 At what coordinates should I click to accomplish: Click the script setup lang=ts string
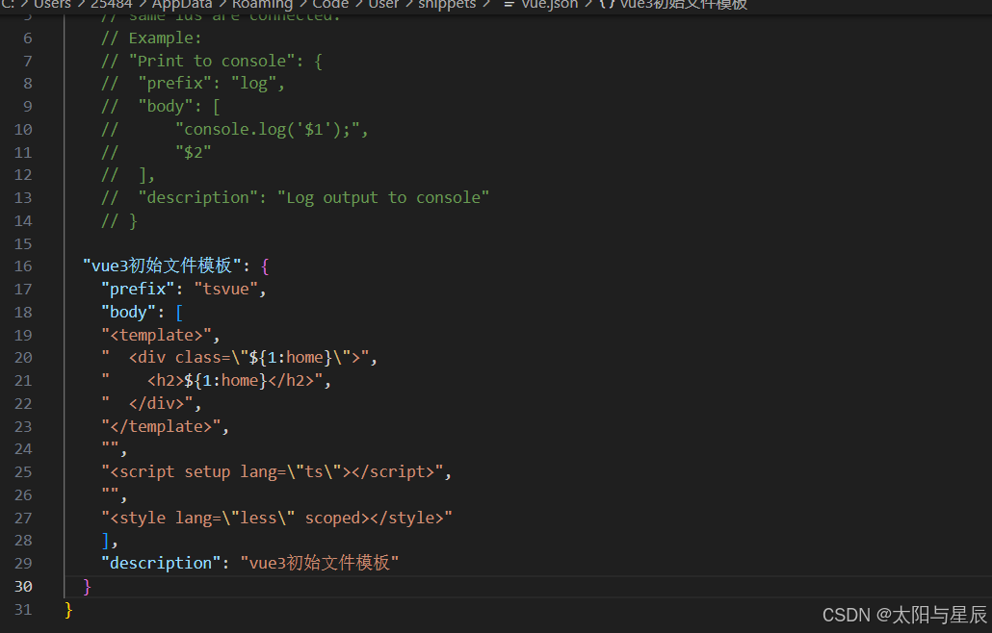(272, 472)
